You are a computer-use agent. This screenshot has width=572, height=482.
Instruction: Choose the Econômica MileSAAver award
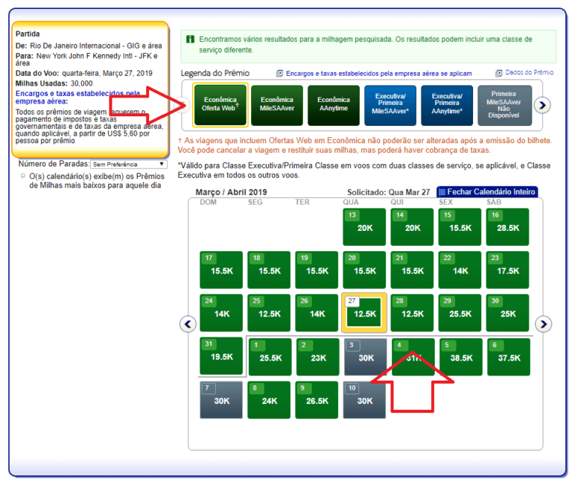(276, 104)
